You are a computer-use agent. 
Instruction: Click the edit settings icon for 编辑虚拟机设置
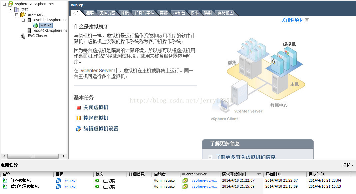79,129
